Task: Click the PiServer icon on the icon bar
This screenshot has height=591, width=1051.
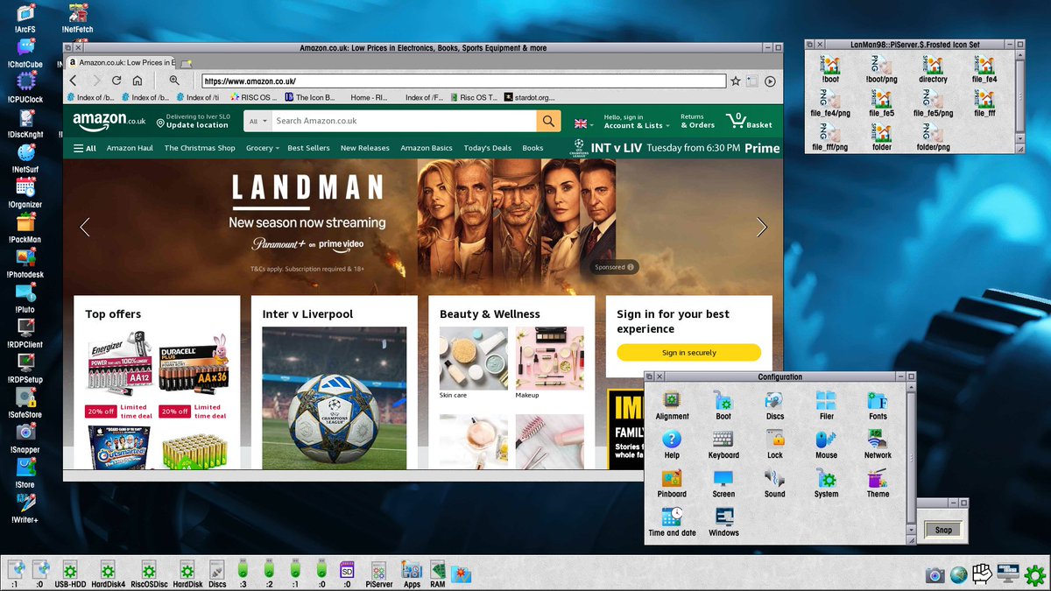Action: point(377,574)
